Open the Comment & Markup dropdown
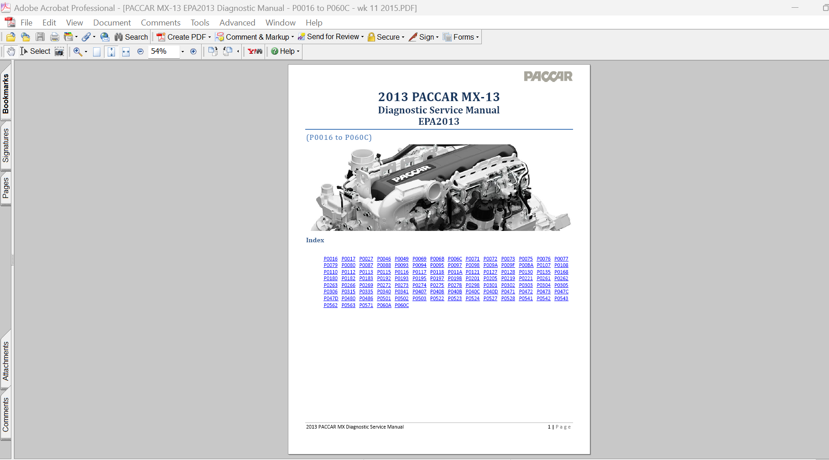The width and height of the screenshot is (829, 460). 255,37
